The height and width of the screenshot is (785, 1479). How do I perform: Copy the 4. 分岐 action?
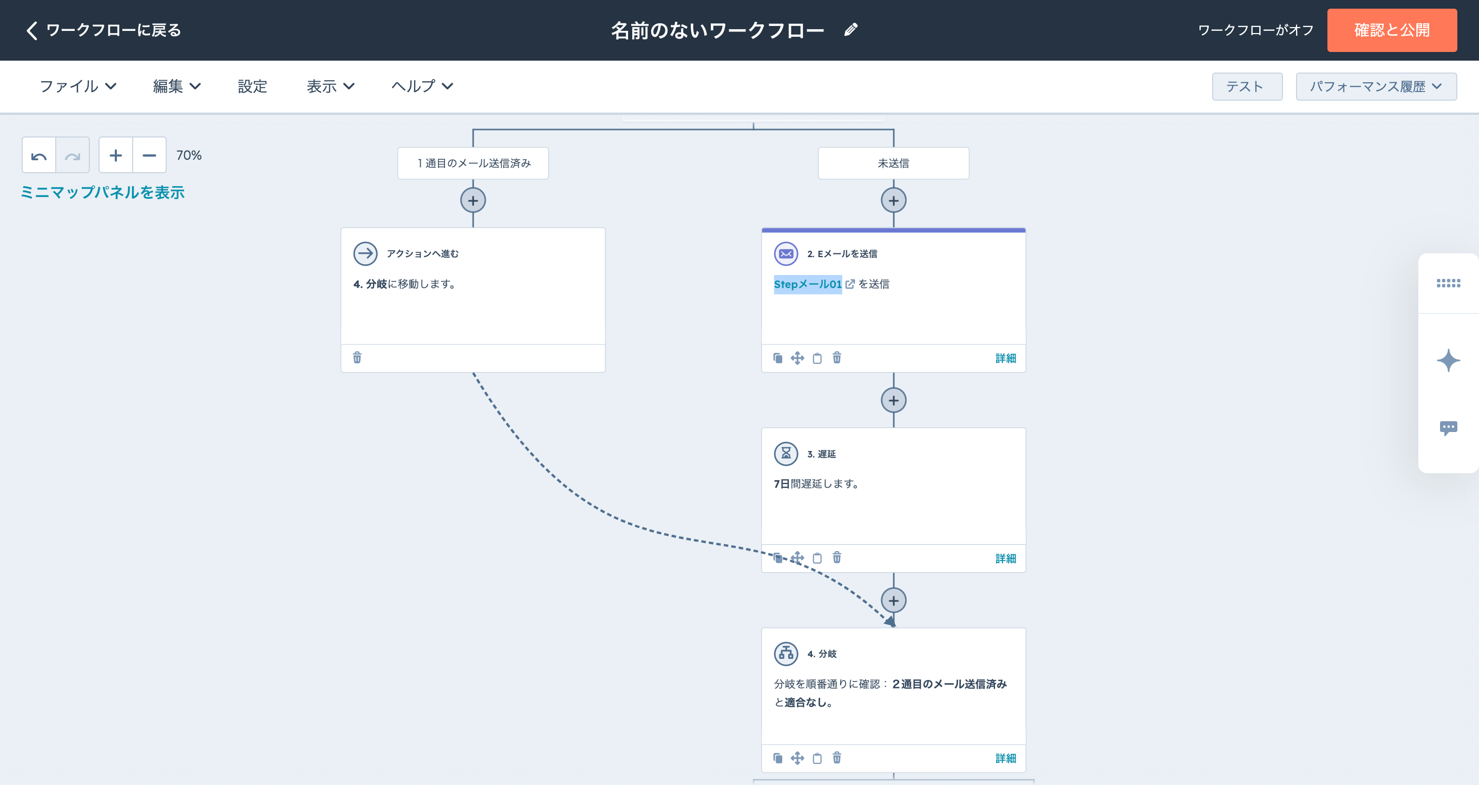click(x=778, y=758)
